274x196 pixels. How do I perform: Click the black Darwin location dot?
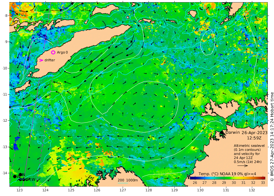pyautogui.click(x=222, y=133)
